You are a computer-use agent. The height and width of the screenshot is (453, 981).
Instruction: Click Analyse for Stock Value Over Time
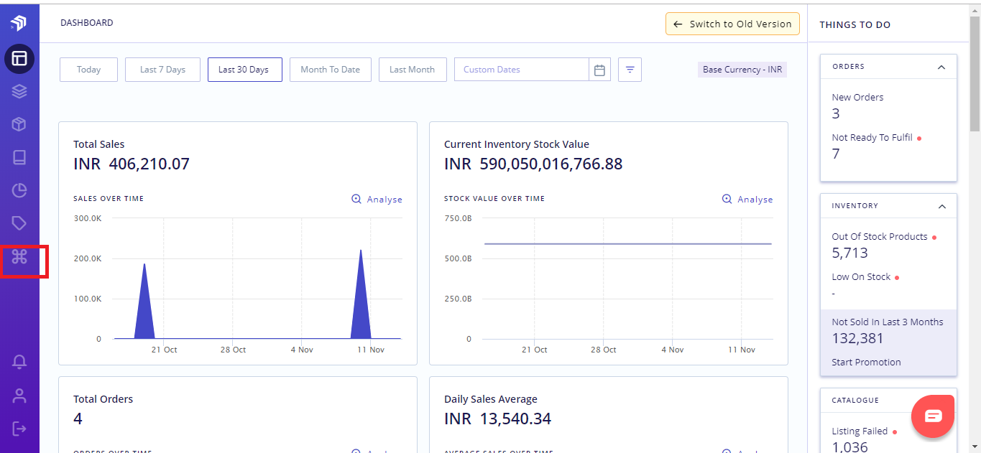[747, 200]
